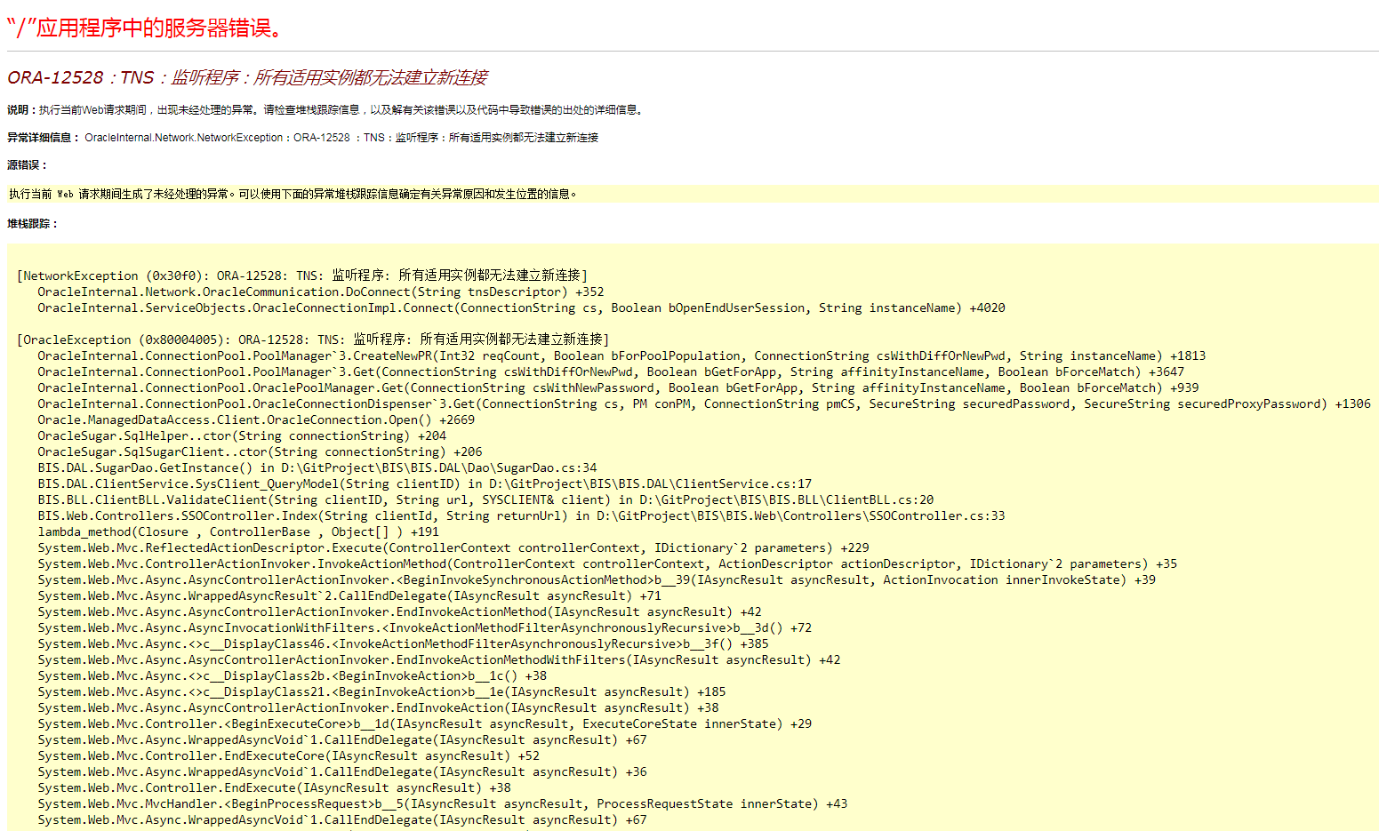Click the SugarDao.GetInstance() stack line
The image size is (1379, 831).
click(x=317, y=467)
